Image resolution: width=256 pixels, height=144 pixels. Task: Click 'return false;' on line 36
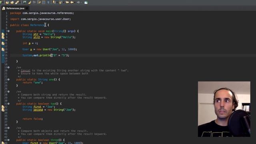pos(32,119)
